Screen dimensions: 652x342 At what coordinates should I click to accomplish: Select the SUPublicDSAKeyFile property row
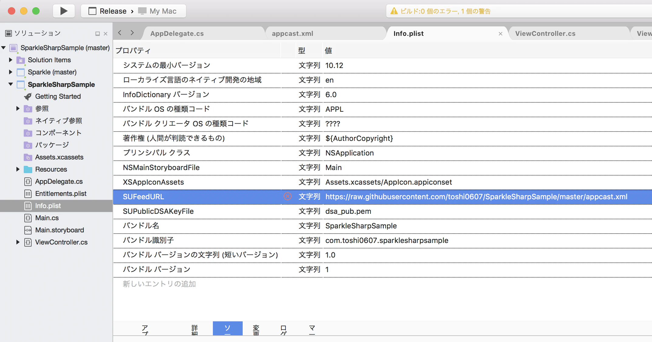click(383, 211)
